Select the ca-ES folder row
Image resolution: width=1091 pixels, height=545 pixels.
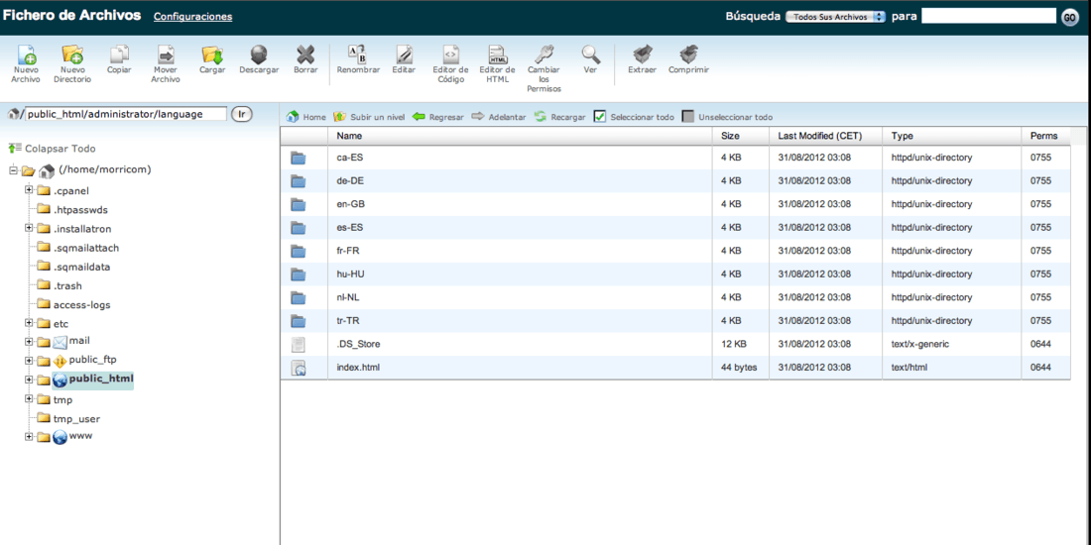pos(675,158)
